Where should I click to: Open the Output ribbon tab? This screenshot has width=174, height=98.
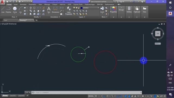coord(55,4)
